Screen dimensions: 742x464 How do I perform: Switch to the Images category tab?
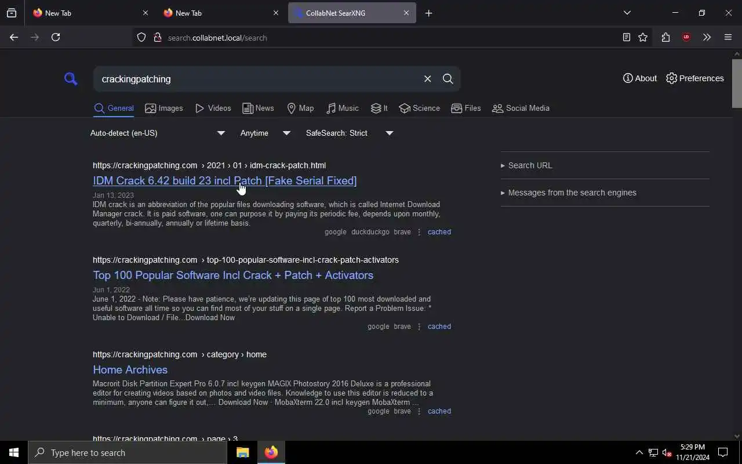click(164, 108)
